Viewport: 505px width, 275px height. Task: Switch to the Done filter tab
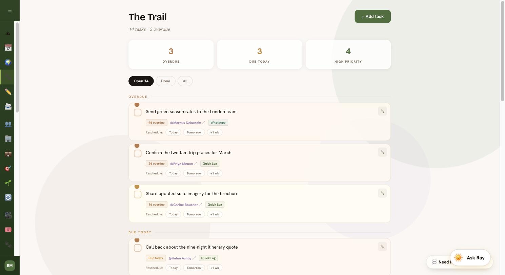point(165,81)
